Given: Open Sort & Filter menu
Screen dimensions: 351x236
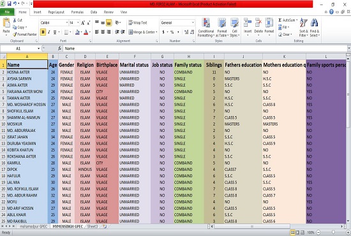Looking at the screenshot, I should (x=304, y=27).
